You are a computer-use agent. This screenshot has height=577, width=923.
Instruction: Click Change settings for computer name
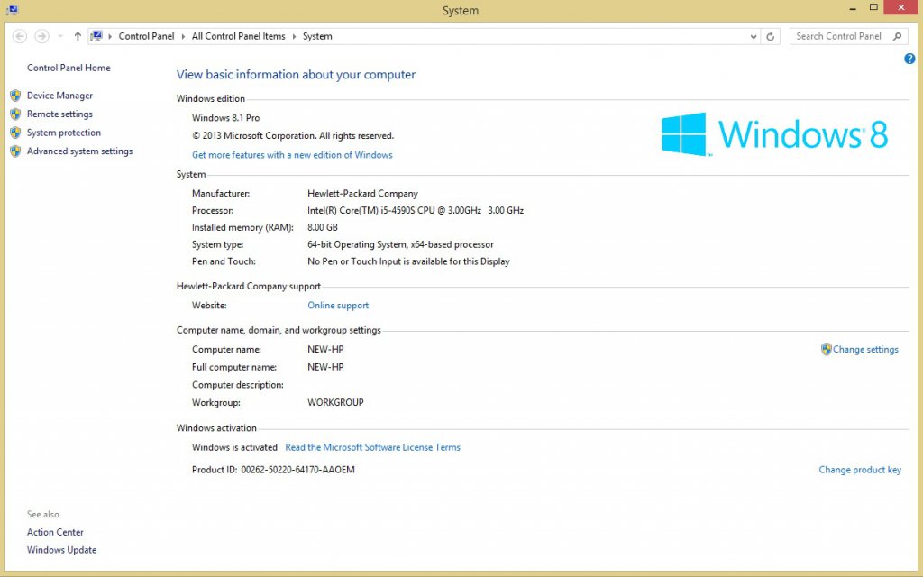pos(865,350)
